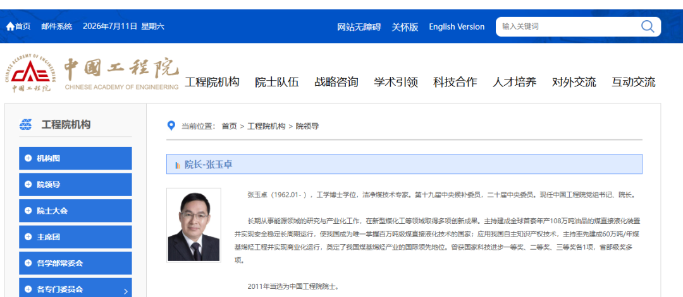The image size is (683, 297).
Task: Select 机构图 in the sidebar
Action: point(75,158)
